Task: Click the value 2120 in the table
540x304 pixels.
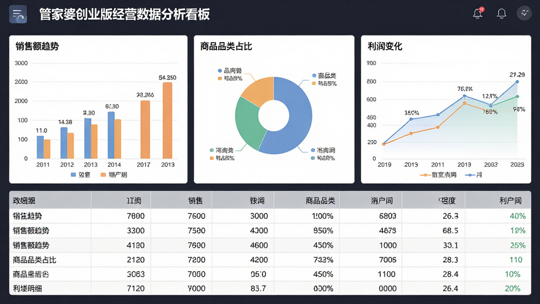Action: click(136, 260)
